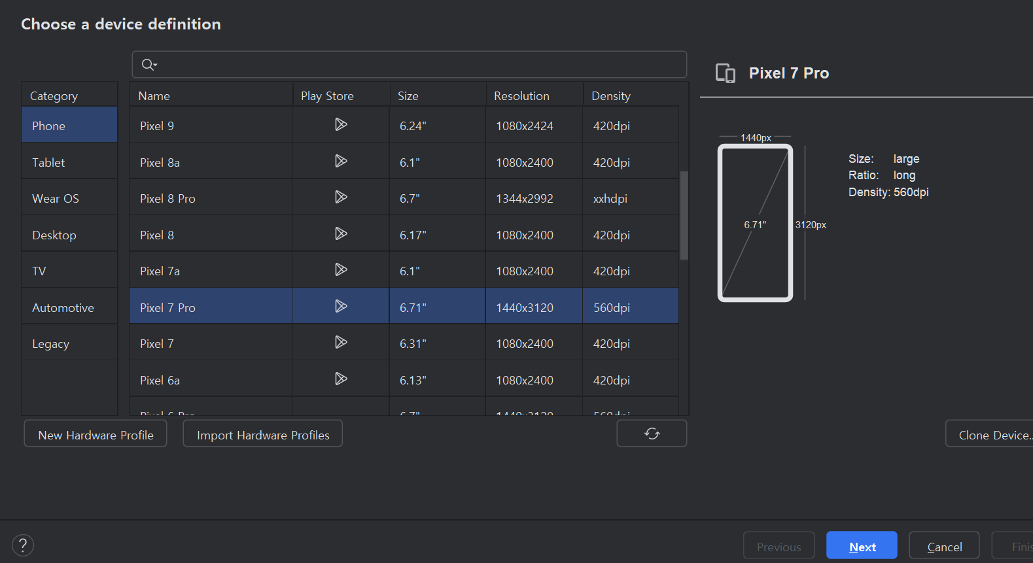1033x563 pixels.
Task: Click the Play Store icon for Pixel 8 Pro
Action: click(x=341, y=197)
